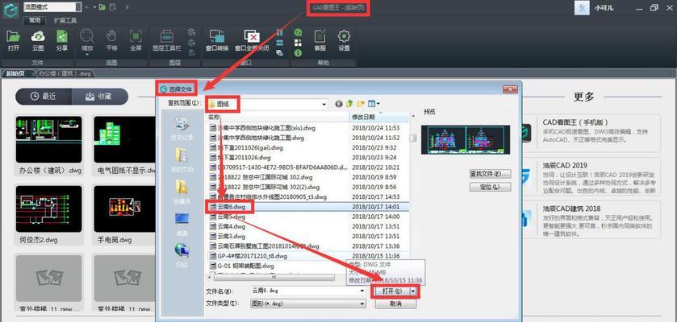This screenshot has height=322, width=677.
Task: Click the arrow beside the 打开 button
Action: [414, 291]
